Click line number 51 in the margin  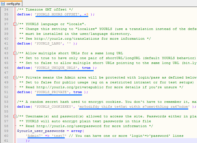(x=6, y=92)
